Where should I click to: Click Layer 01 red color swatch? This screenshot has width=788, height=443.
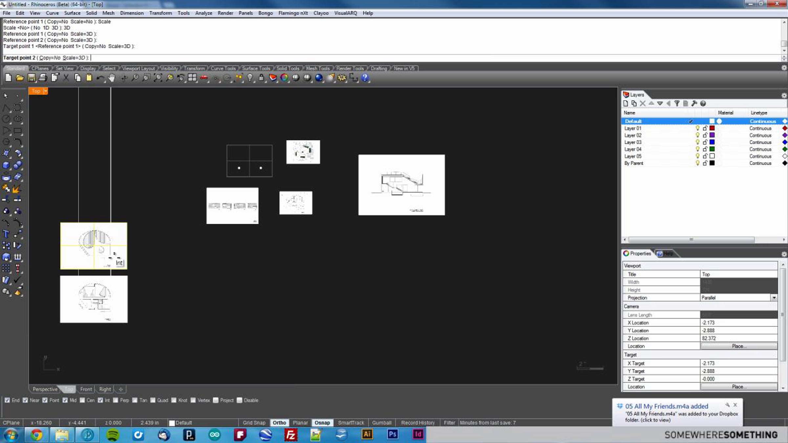click(x=712, y=128)
